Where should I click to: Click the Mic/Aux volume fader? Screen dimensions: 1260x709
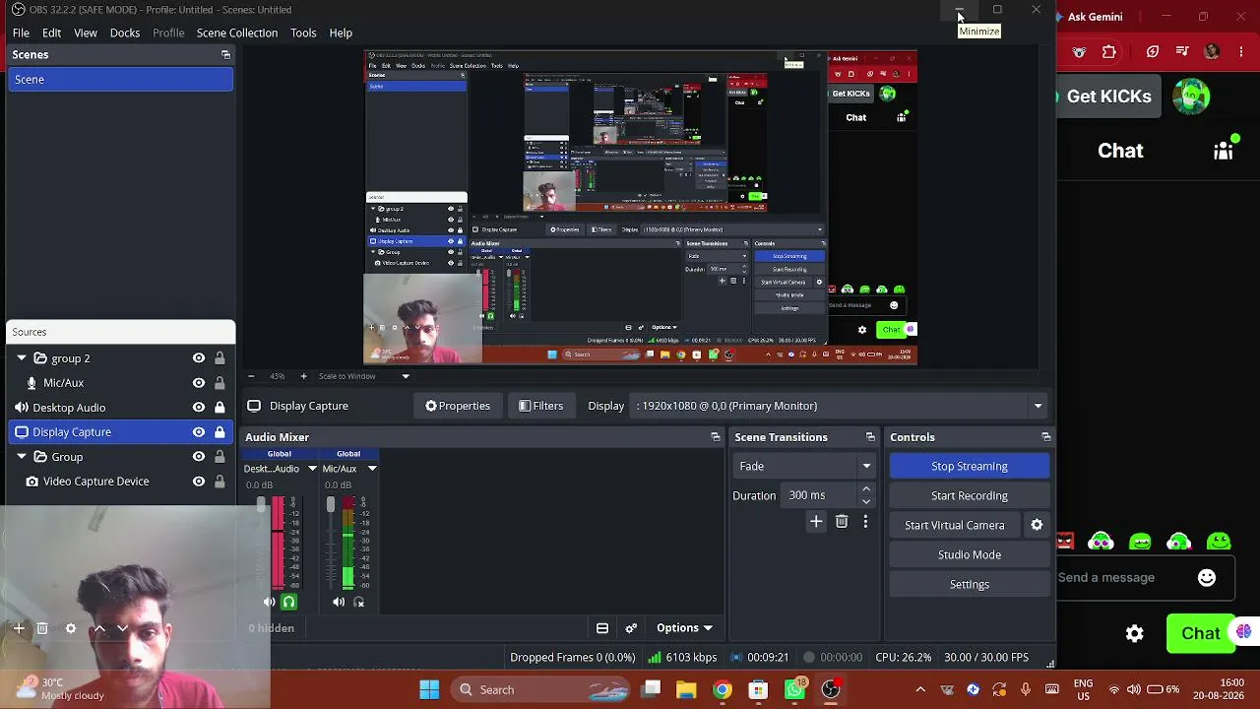coord(331,506)
